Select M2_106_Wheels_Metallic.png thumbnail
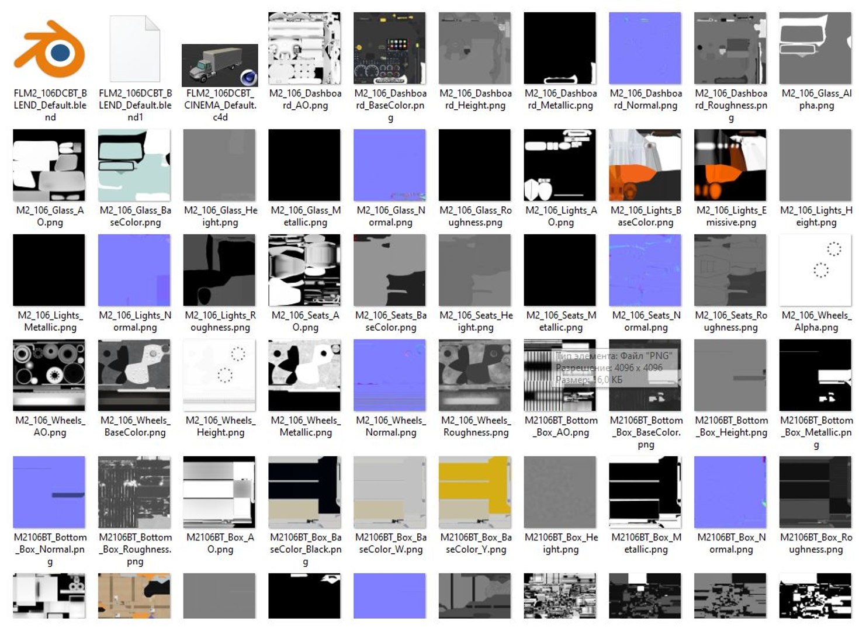Viewport: 859px width, 631px height. pyautogui.click(x=304, y=376)
